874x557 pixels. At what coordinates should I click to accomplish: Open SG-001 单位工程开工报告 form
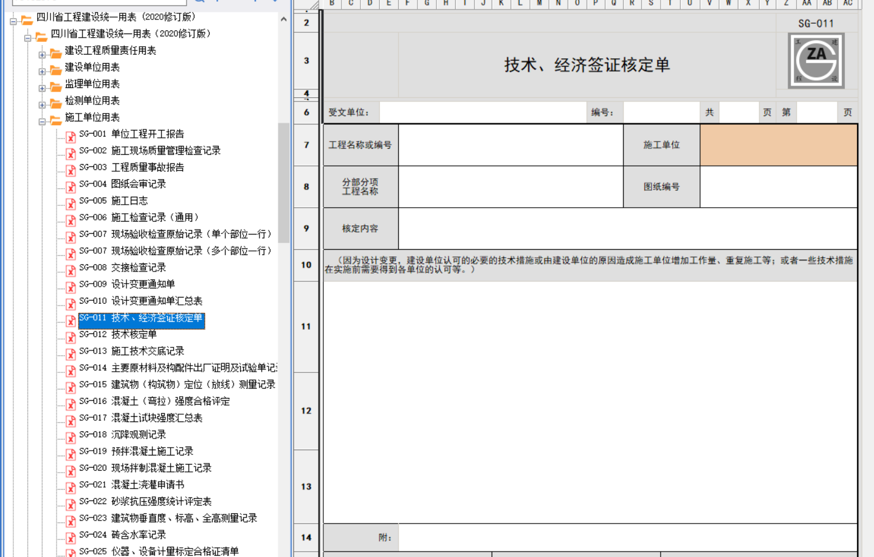(x=131, y=134)
